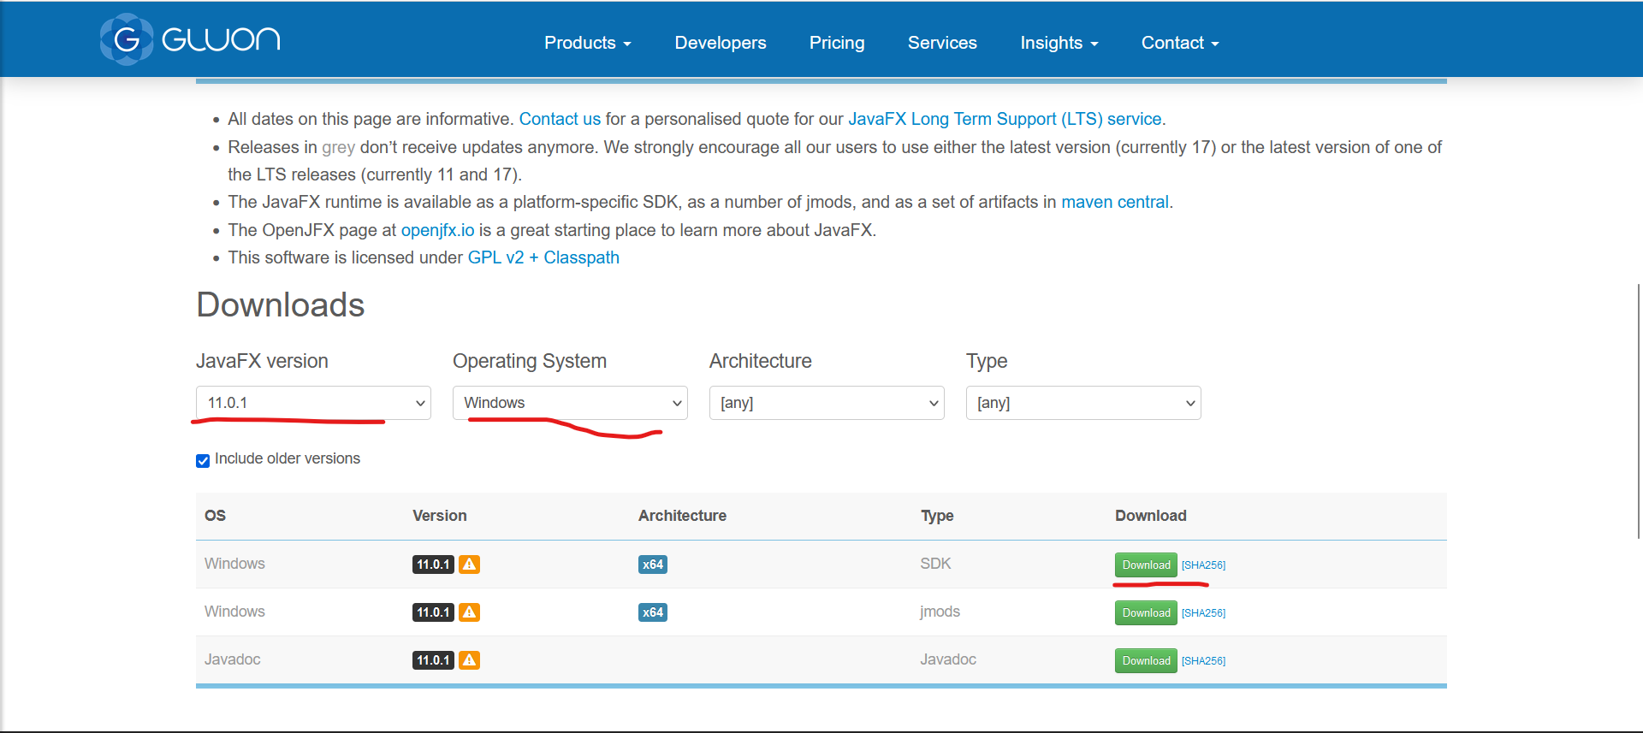
Task: Follow the Contact us link
Action: pos(560,119)
